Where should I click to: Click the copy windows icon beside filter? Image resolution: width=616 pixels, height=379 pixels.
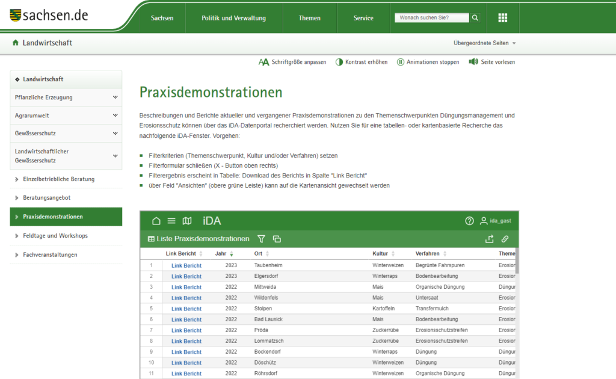click(277, 239)
